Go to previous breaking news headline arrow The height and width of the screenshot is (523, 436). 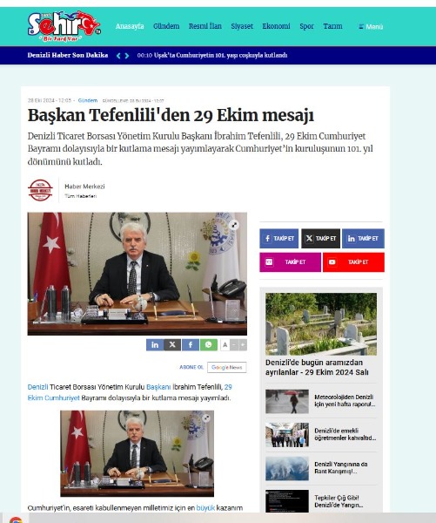118,56
